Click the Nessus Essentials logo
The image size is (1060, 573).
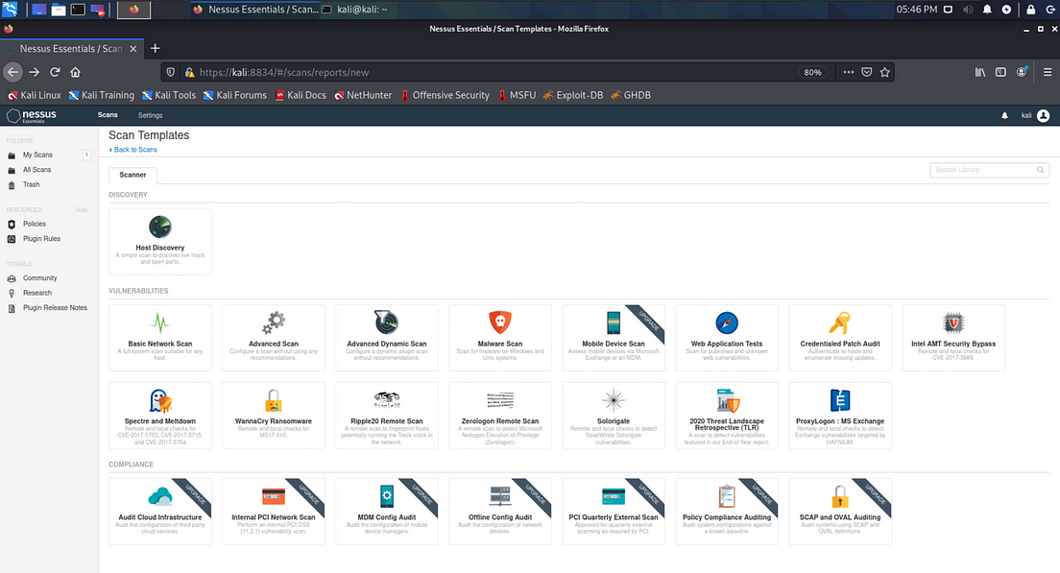tap(31, 115)
